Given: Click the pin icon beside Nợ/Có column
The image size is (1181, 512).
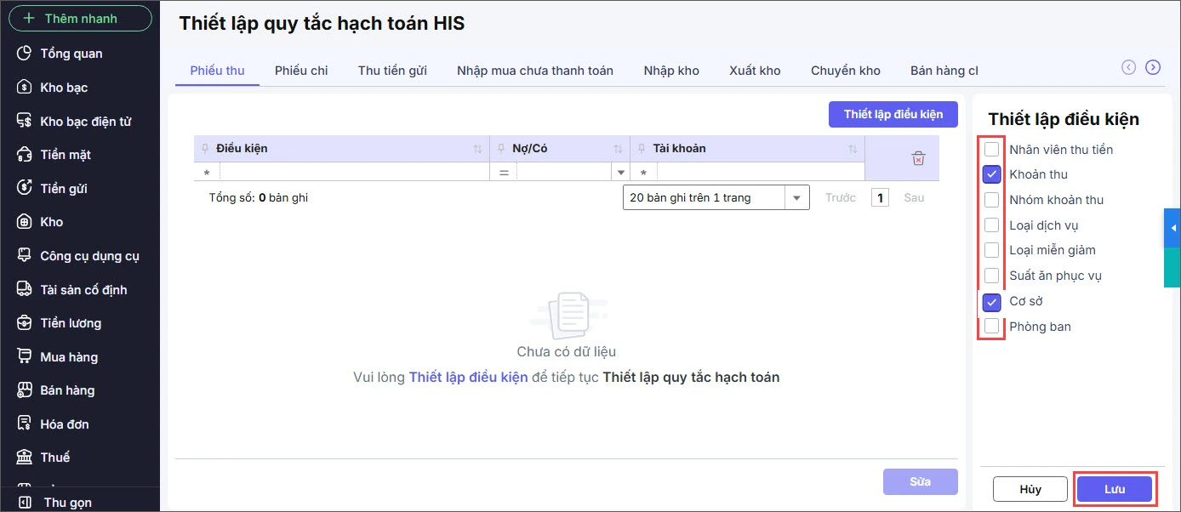Looking at the screenshot, I should pyautogui.click(x=500, y=149).
